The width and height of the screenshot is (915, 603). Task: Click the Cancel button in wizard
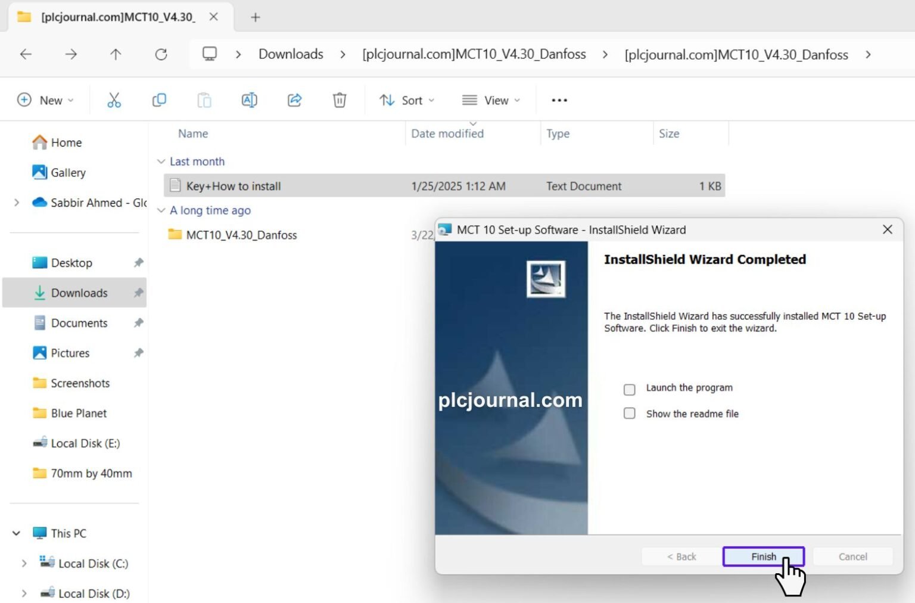[852, 557]
